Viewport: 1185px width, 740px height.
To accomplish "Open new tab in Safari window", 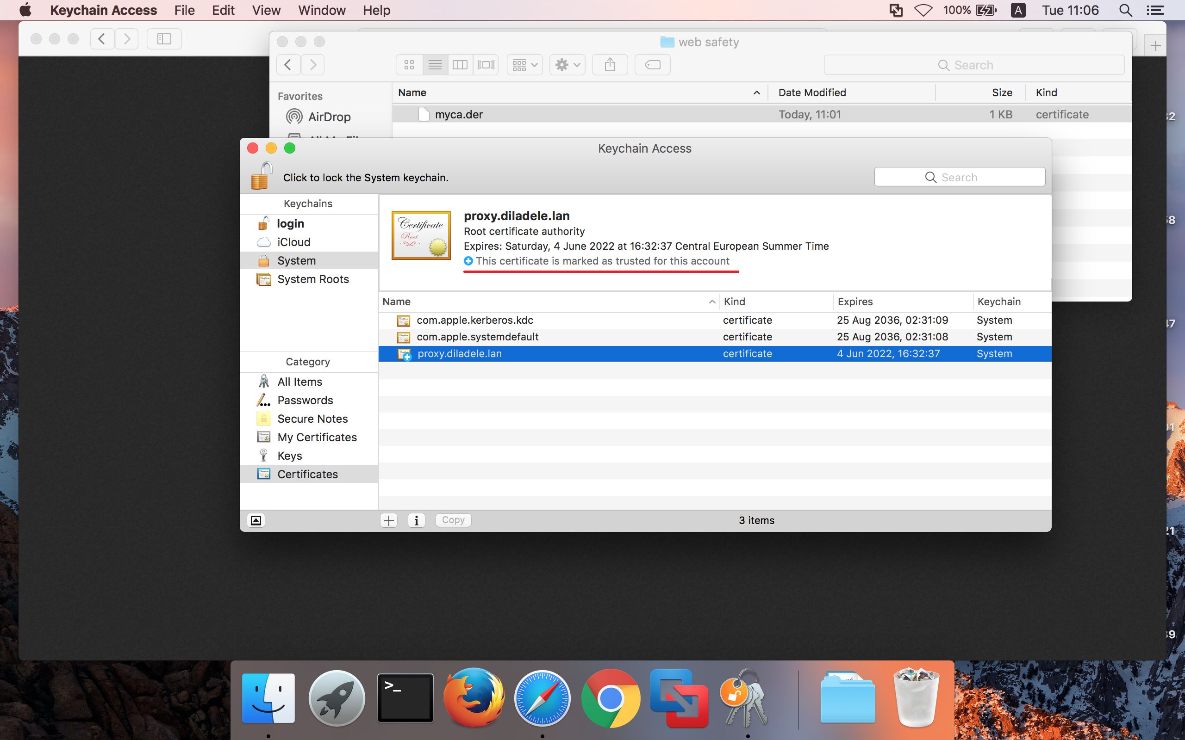I will [x=1156, y=46].
